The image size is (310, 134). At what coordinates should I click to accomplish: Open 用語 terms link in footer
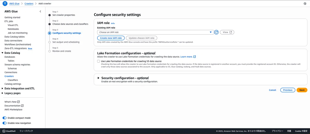tap(289, 131)
